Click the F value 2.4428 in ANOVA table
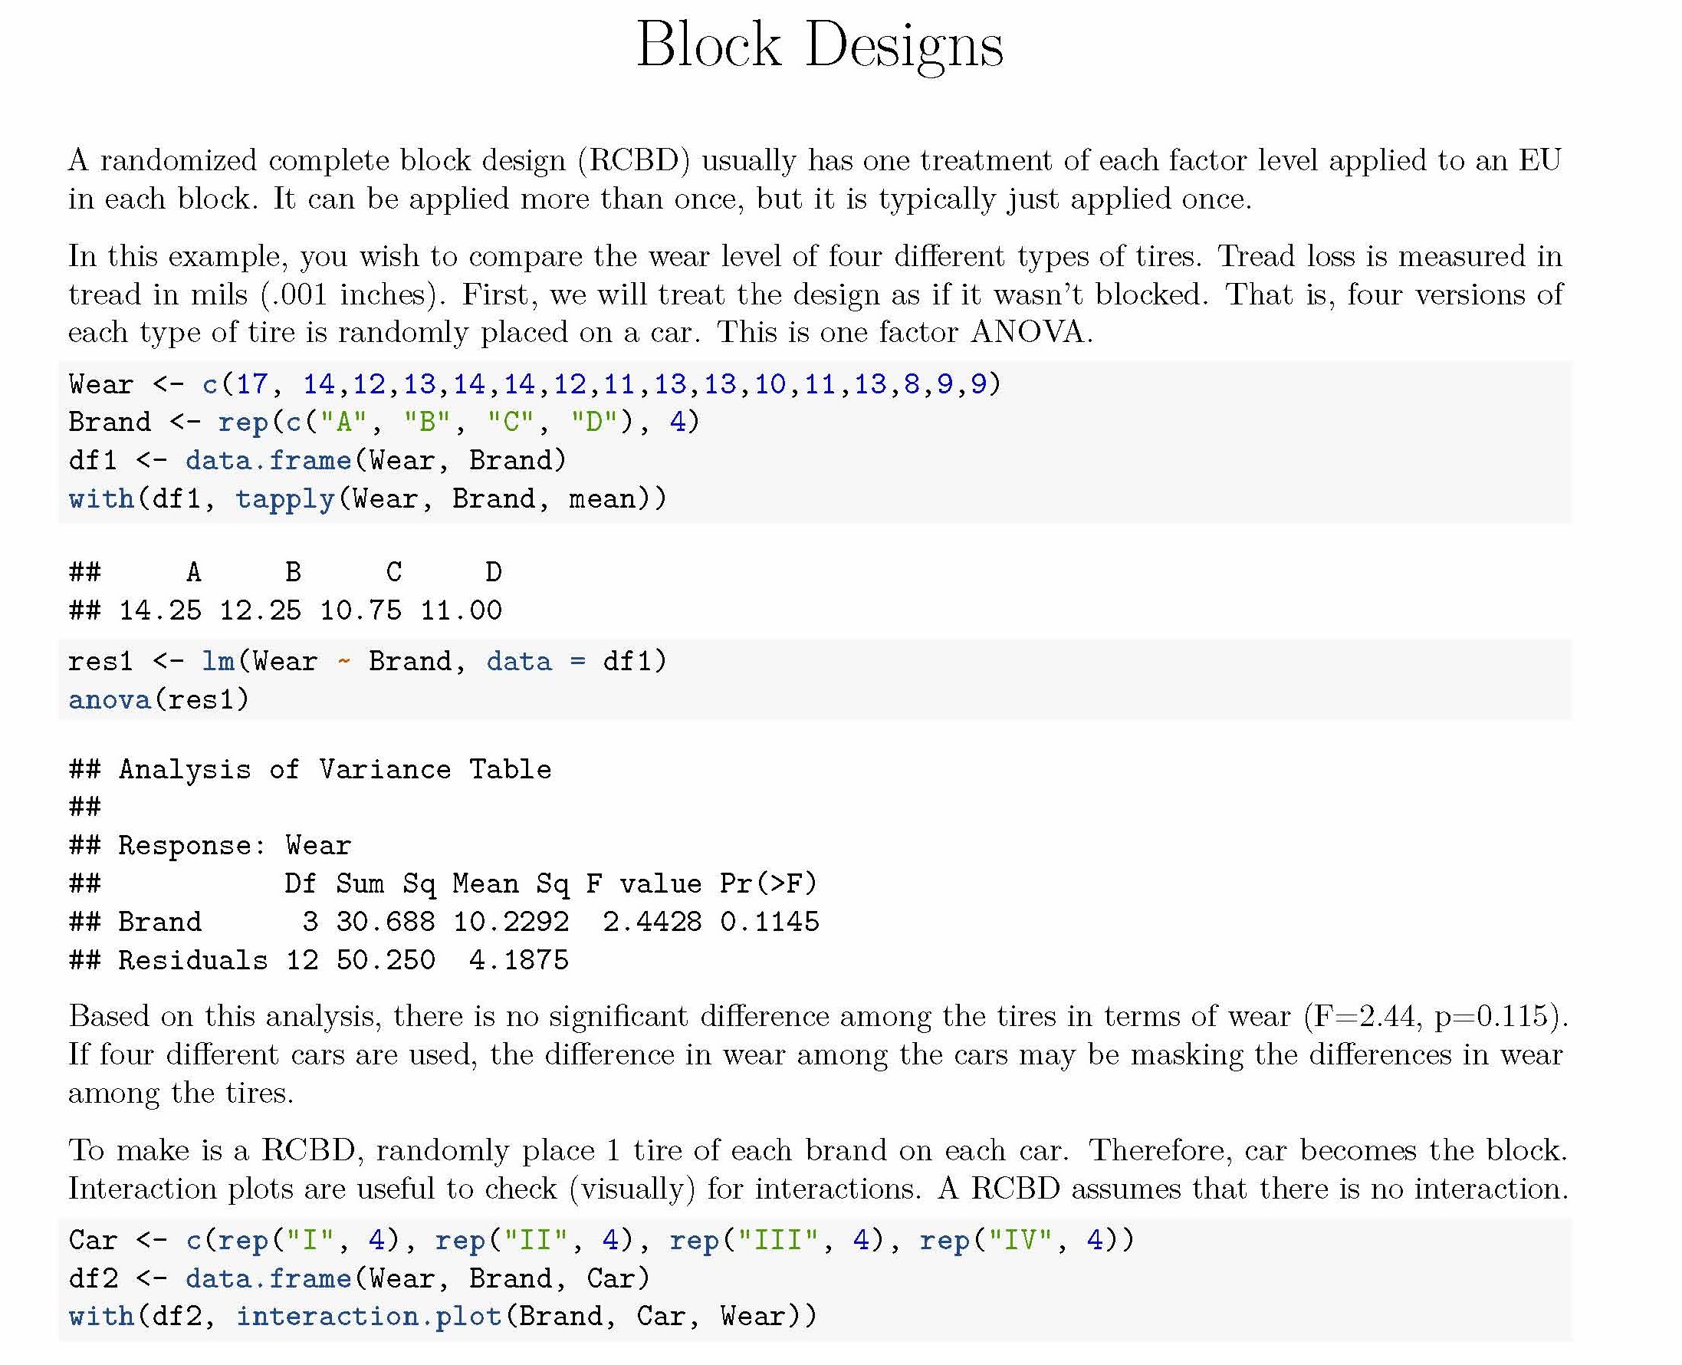1682x1365 pixels. pyautogui.click(x=652, y=922)
